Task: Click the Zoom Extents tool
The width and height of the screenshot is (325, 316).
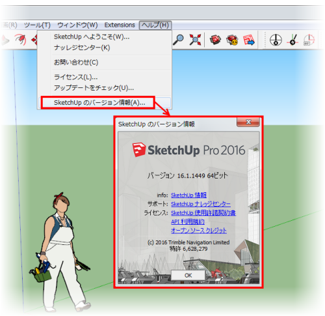Action: click(x=195, y=40)
